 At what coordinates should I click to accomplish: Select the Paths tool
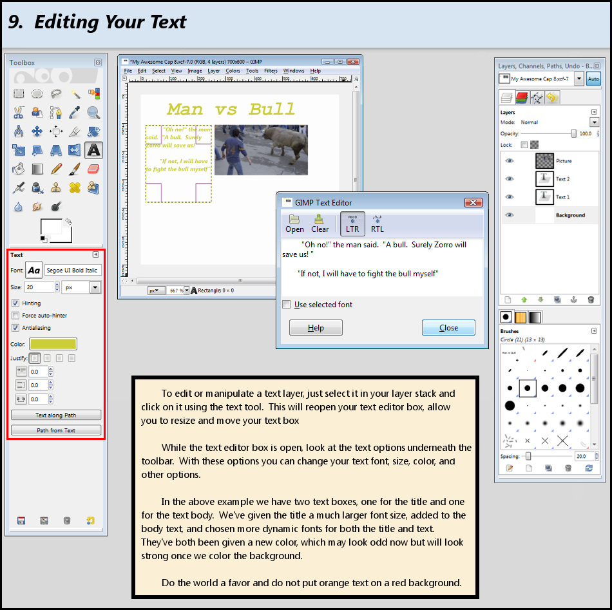(56, 112)
